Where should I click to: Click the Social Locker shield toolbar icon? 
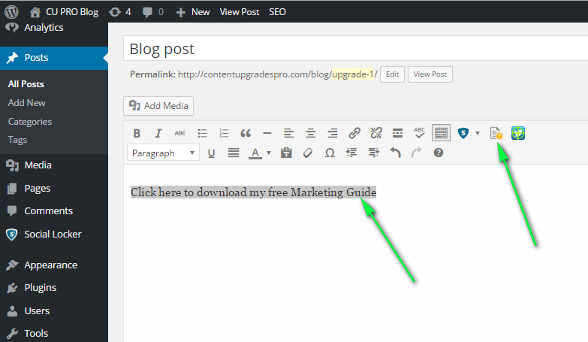tap(463, 133)
